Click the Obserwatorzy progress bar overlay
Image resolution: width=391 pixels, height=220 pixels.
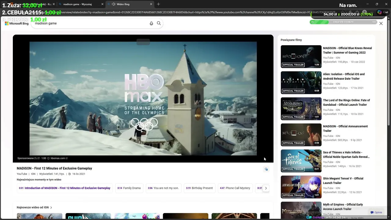pyautogui.click(x=343, y=22)
